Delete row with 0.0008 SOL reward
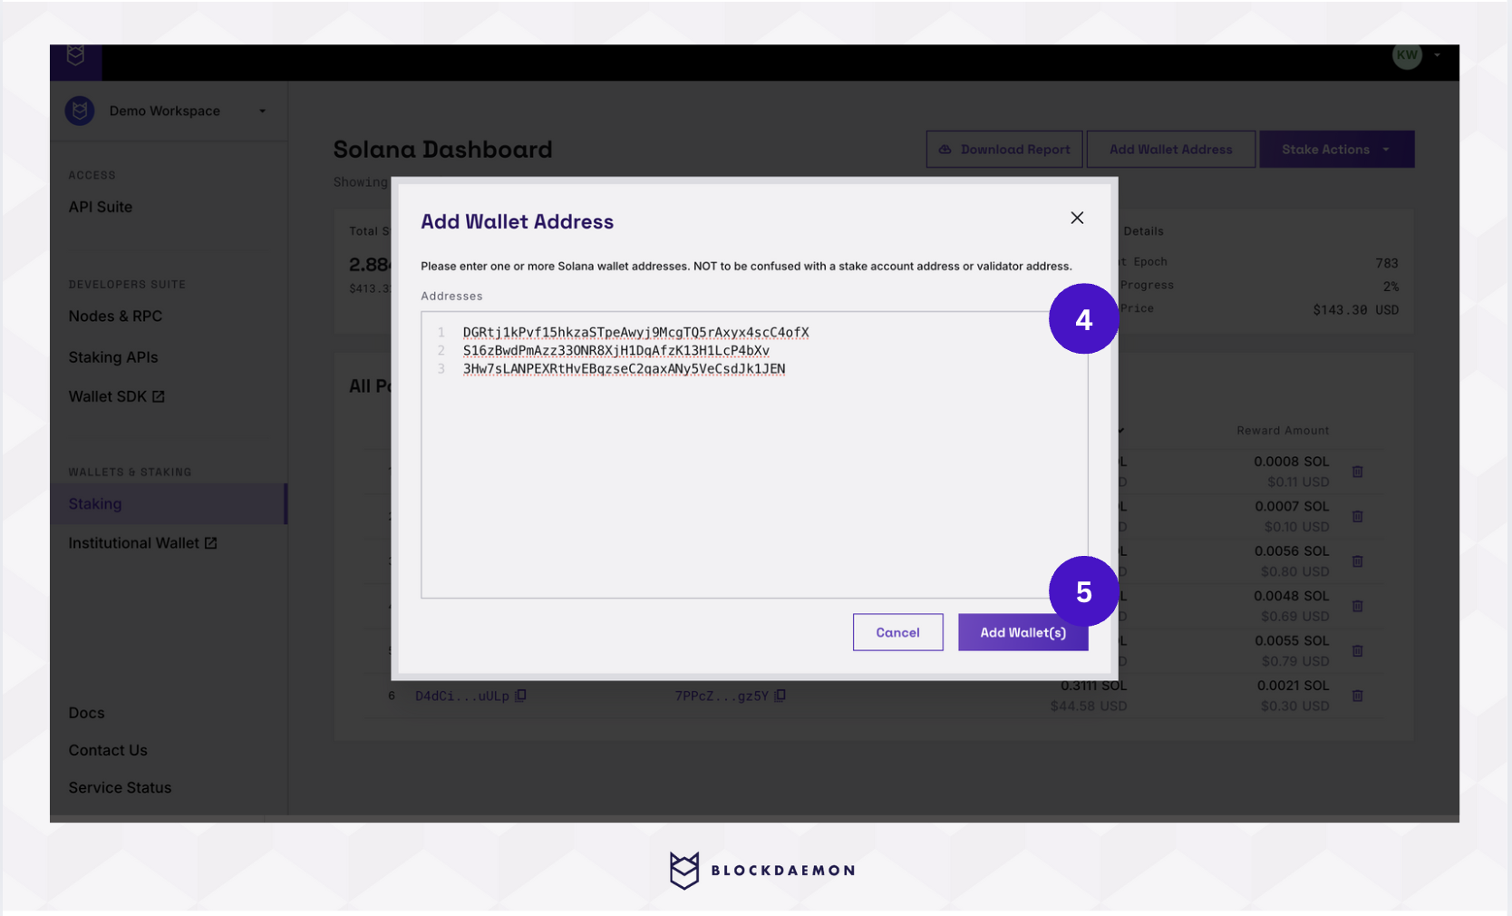Image resolution: width=1512 pixels, height=916 pixels. 1357,472
